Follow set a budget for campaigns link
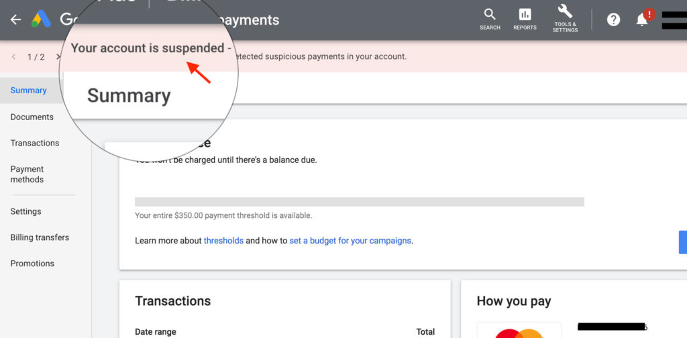Screen dimensions: 687x338 [x=350, y=241]
